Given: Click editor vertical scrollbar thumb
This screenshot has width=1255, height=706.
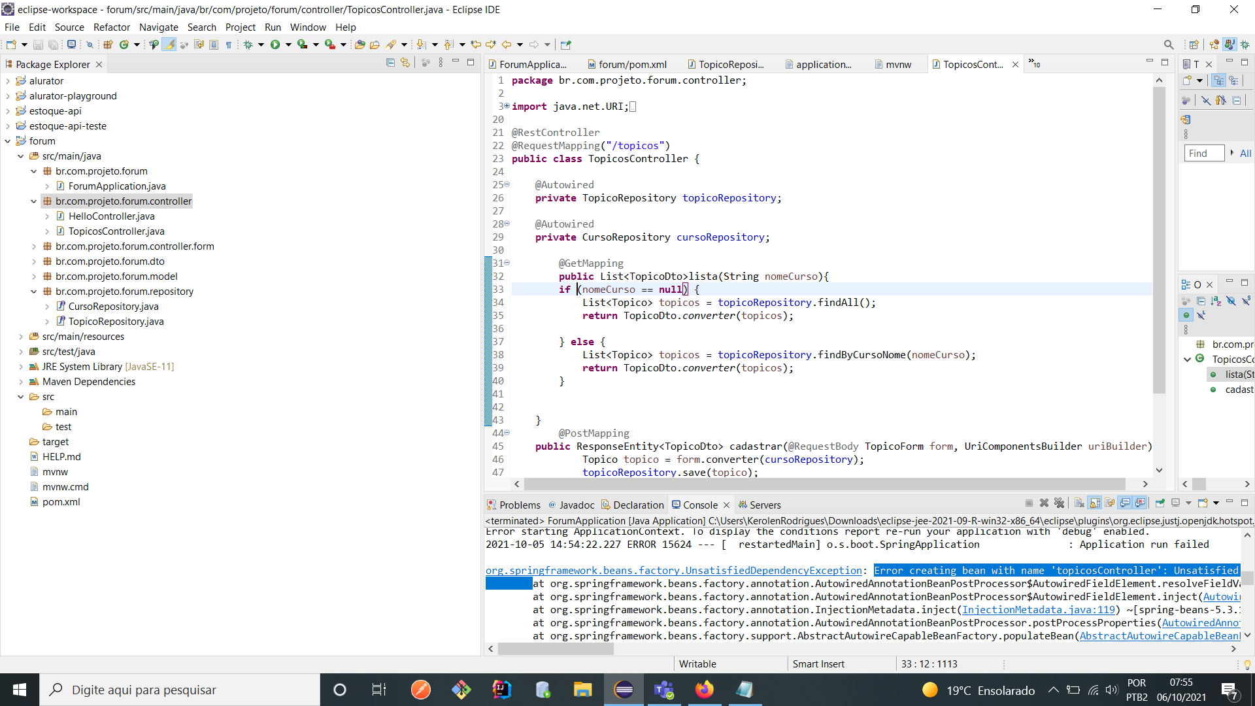Looking at the screenshot, I should [1159, 240].
